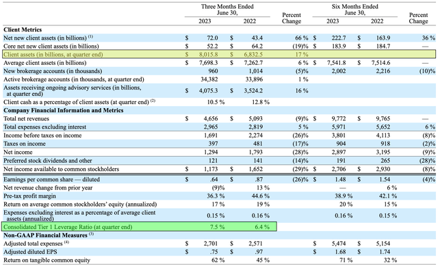Click the "Core net new client assets" row label
The image size is (438, 266).
point(51,46)
